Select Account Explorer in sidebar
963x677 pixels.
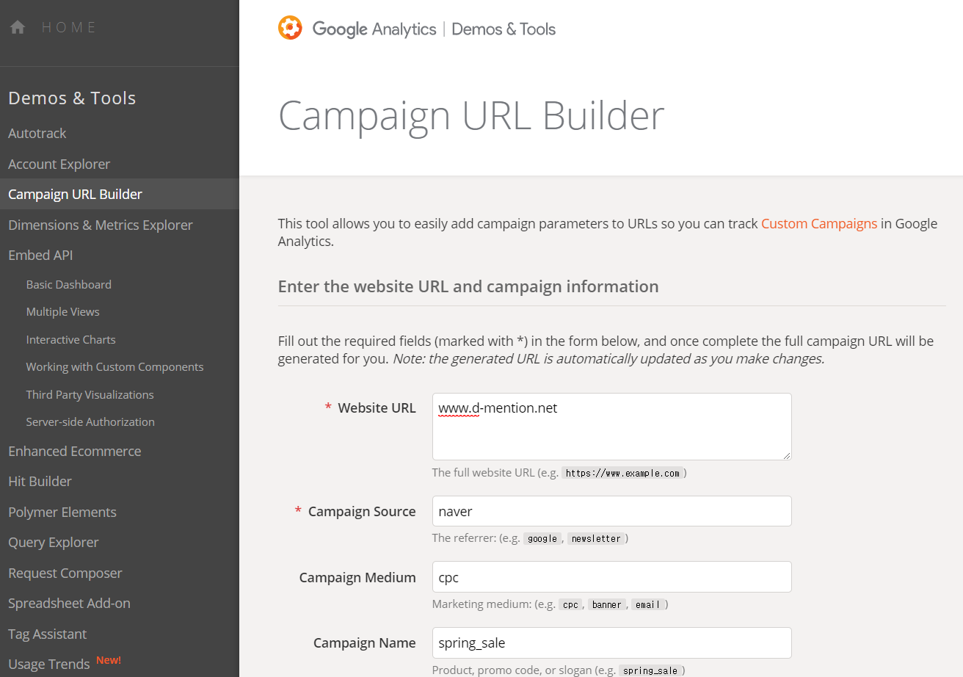tap(59, 164)
